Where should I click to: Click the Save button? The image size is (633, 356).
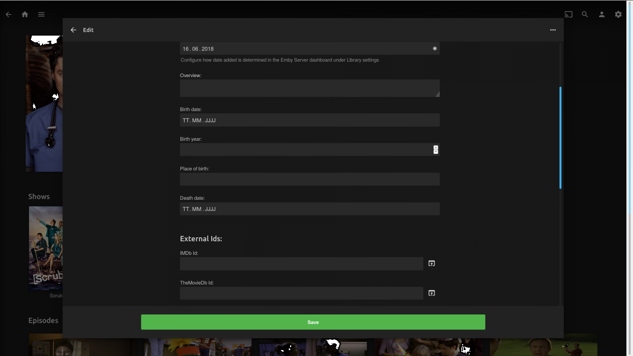(x=313, y=322)
